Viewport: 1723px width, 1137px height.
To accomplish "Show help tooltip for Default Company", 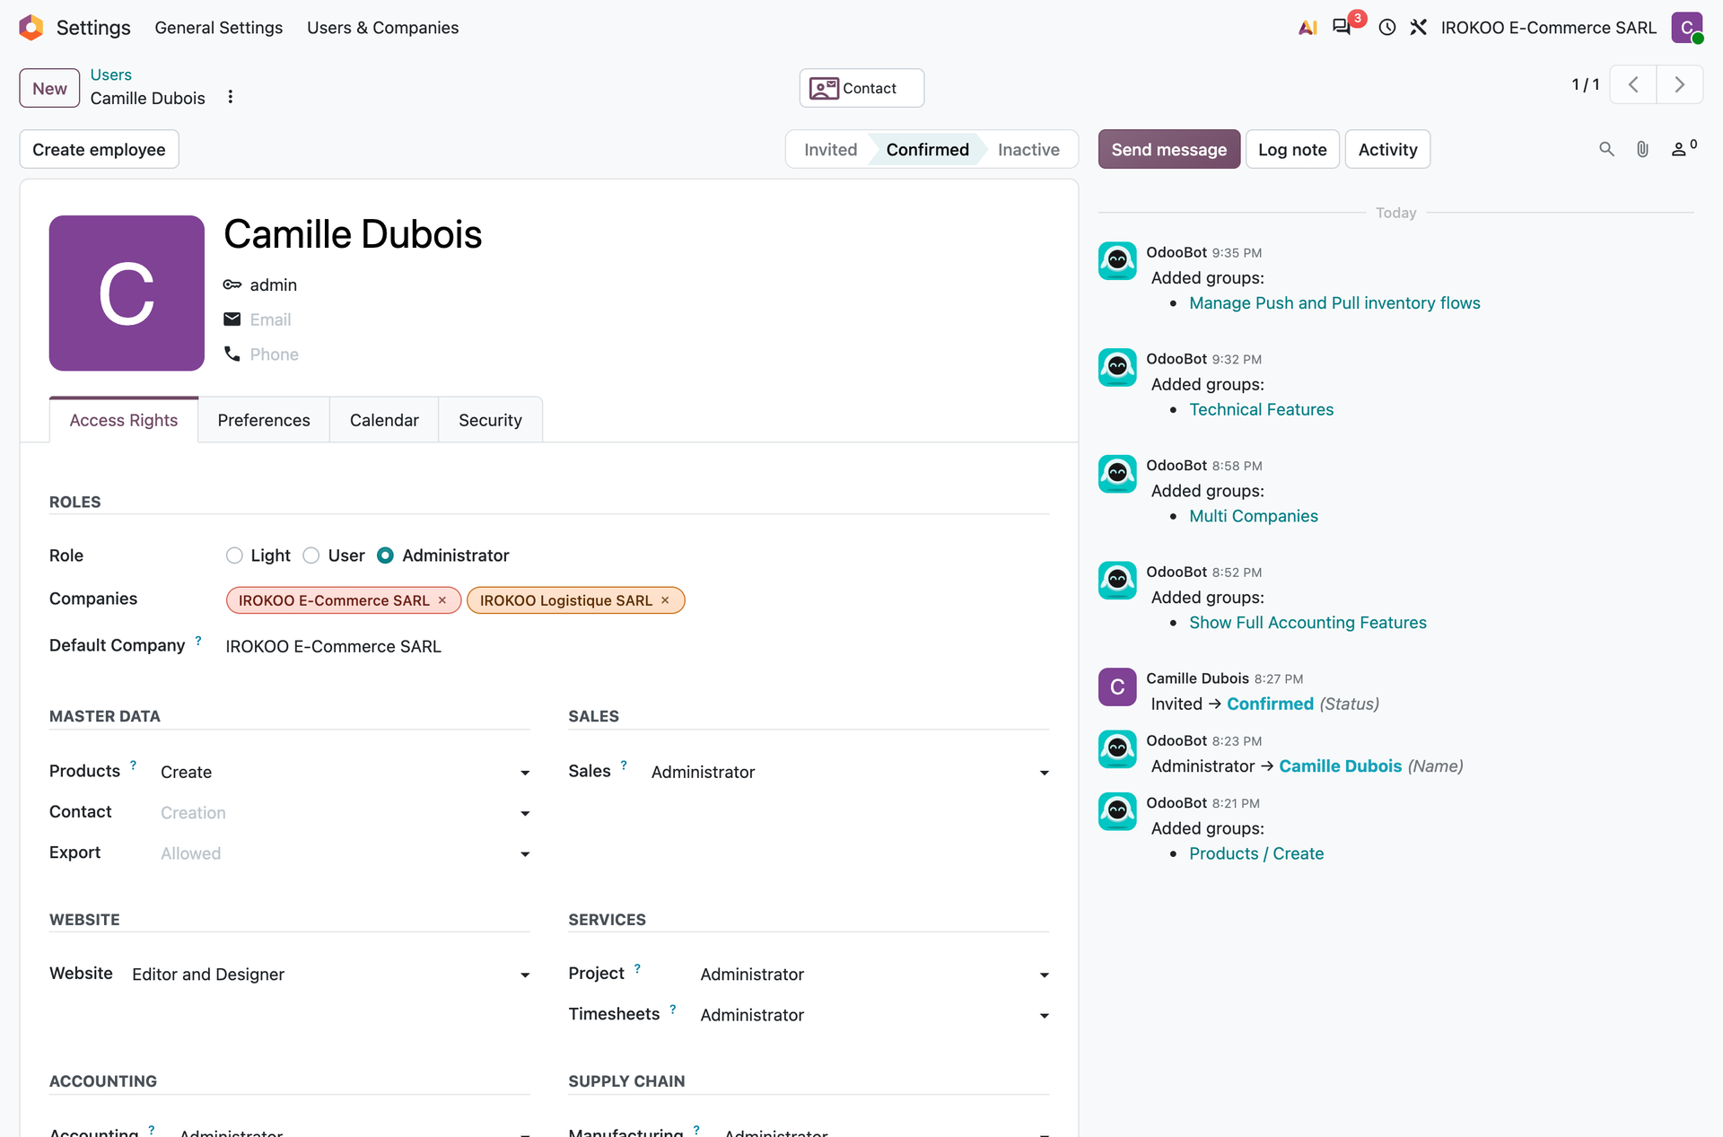I will (198, 641).
